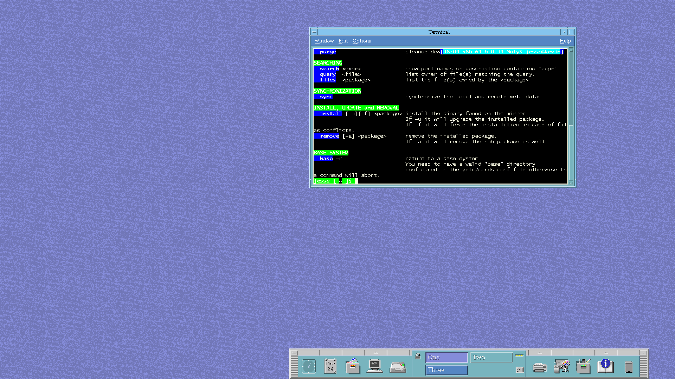Minimize the Terminal window
The image size is (675, 379).
pos(564,32)
